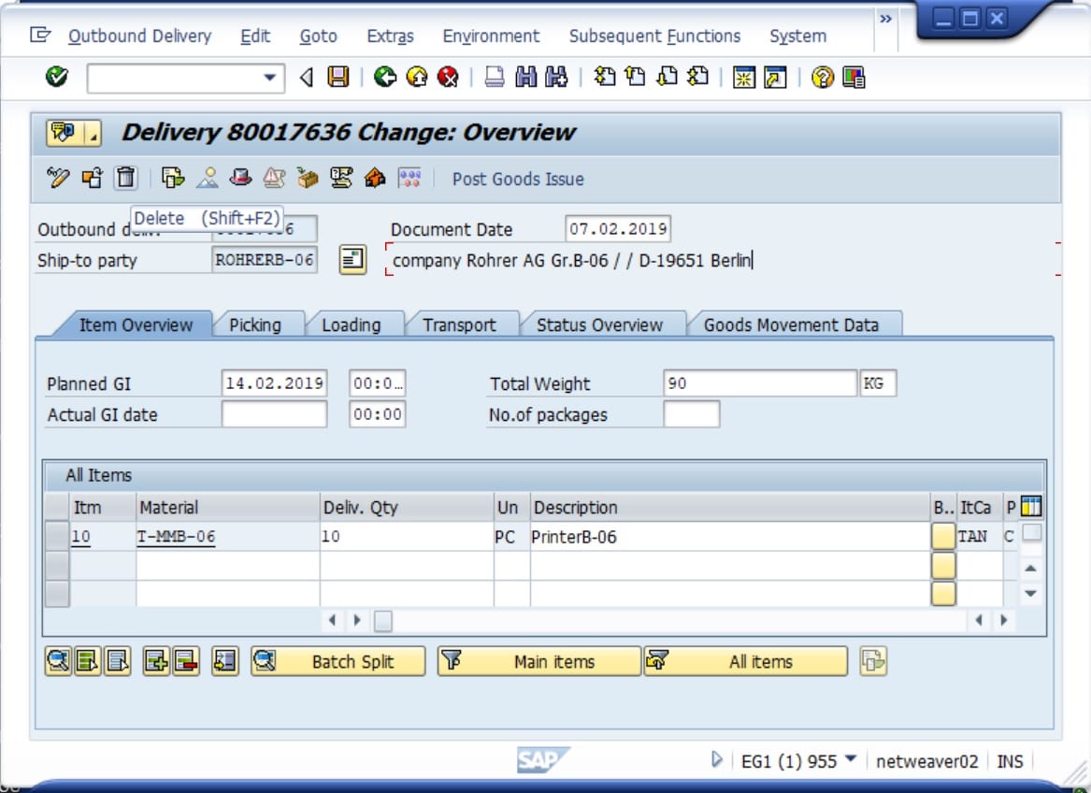Click the red Cancel icon
Screen dimensions: 1091x793
448,77
